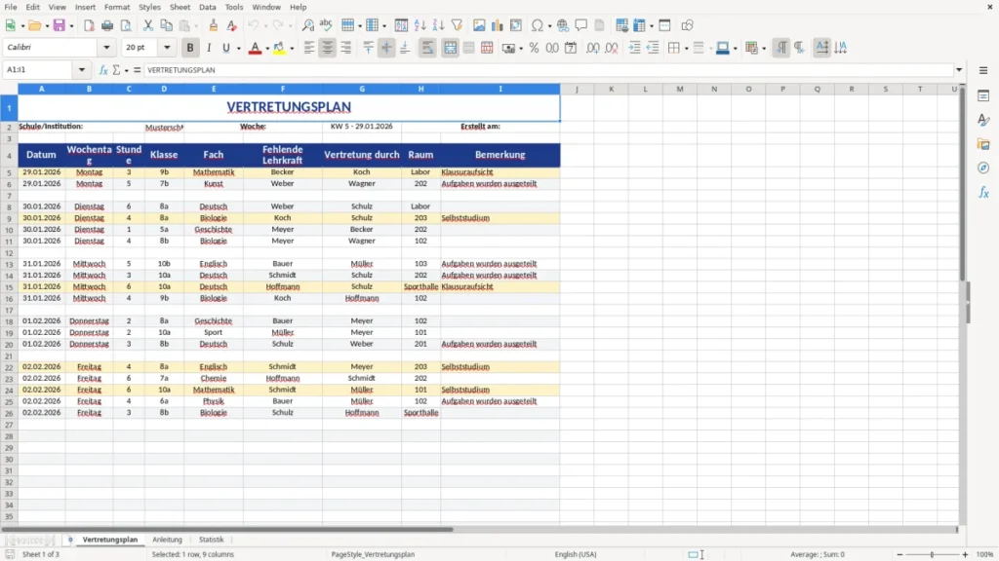Apply yellow highlighting color button

(x=279, y=48)
